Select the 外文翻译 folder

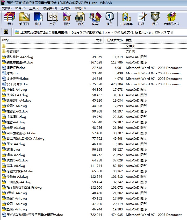(x=13, y=52)
